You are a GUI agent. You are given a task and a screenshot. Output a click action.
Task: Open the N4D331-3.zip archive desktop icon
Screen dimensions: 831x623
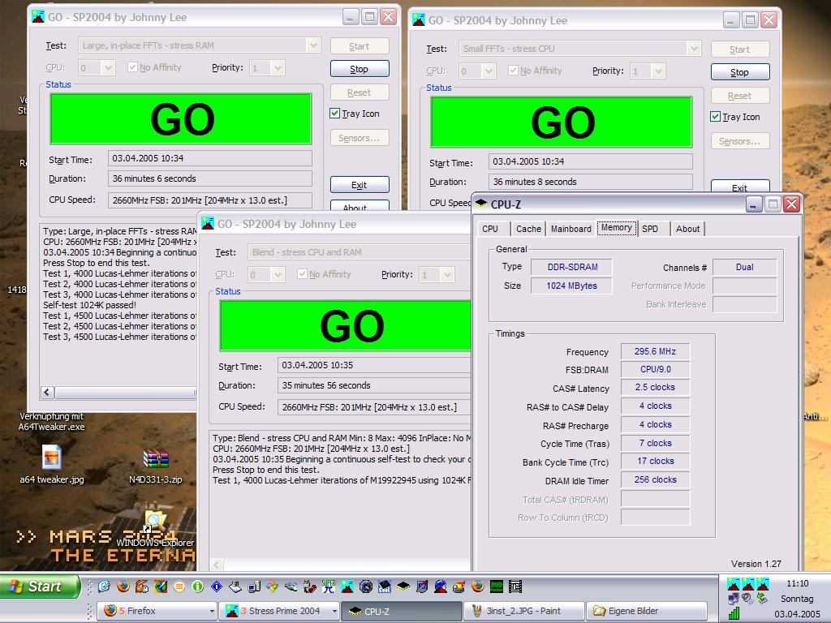(156, 459)
